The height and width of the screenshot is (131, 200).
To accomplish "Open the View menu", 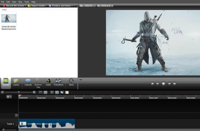I will click(x=14, y=2).
